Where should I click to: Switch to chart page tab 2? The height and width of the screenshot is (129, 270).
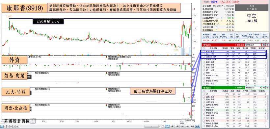pos(5,126)
